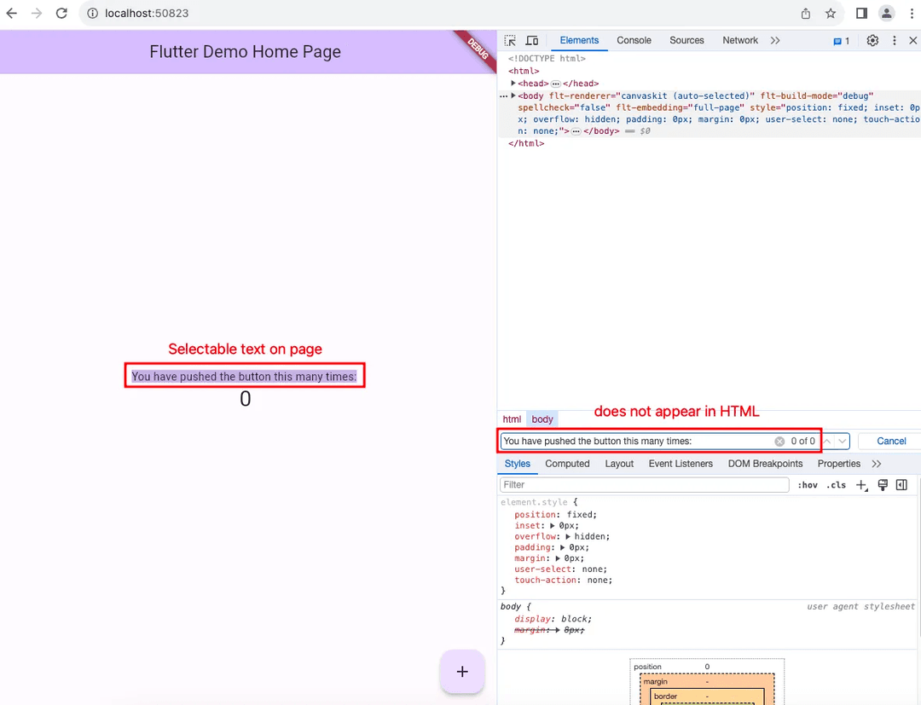The image size is (921, 705).
Task: Bookmark the page with the star icon
Action: point(831,14)
